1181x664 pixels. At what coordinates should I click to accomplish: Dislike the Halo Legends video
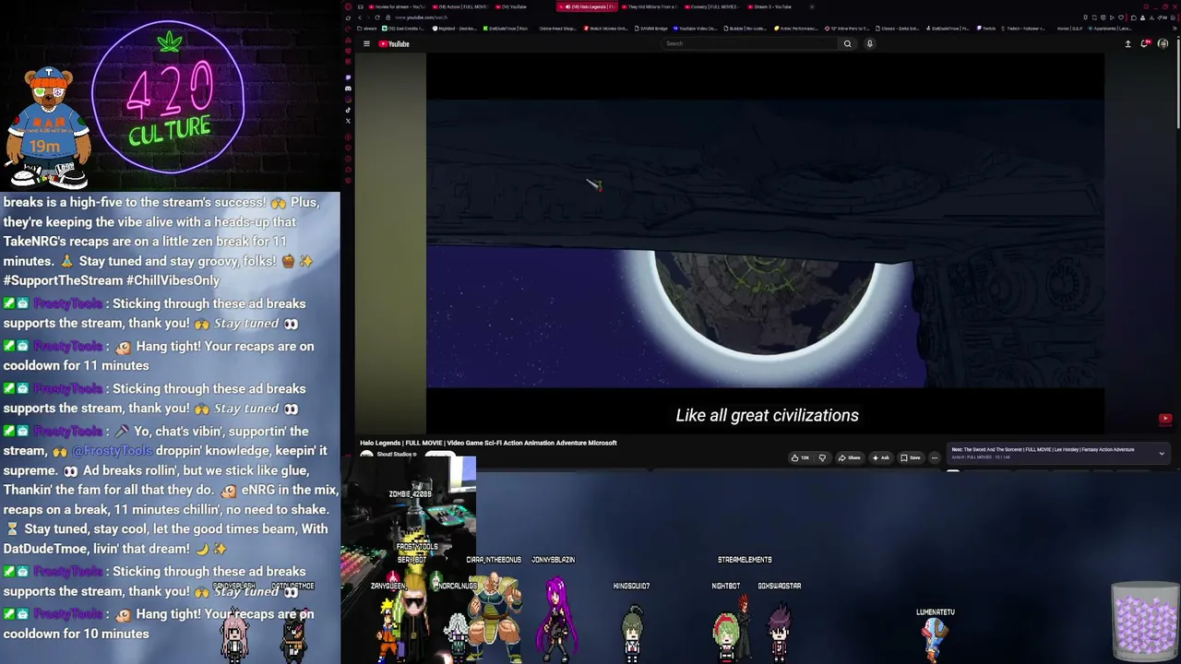pos(822,457)
